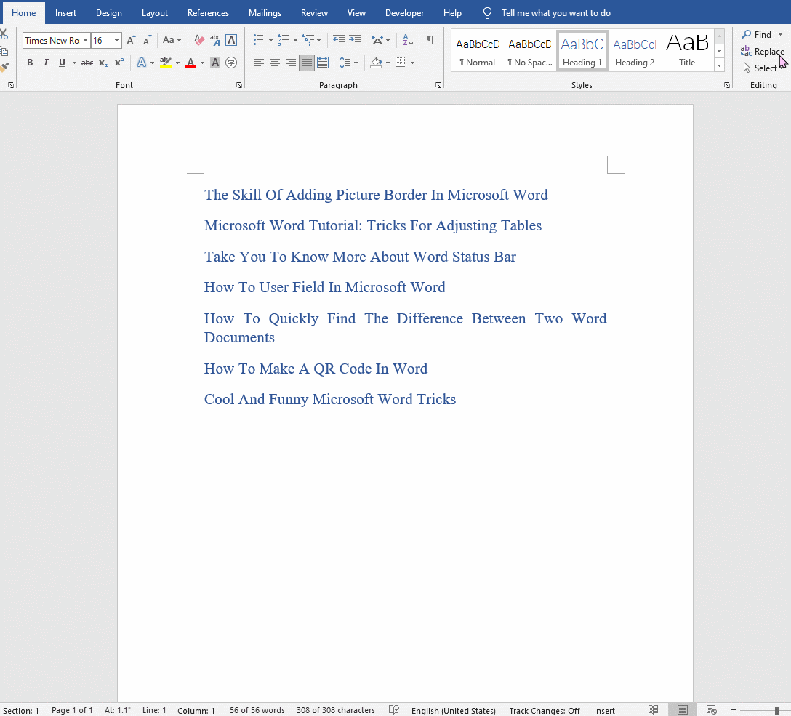
Task: Open the References tab
Action: [209, 12]
